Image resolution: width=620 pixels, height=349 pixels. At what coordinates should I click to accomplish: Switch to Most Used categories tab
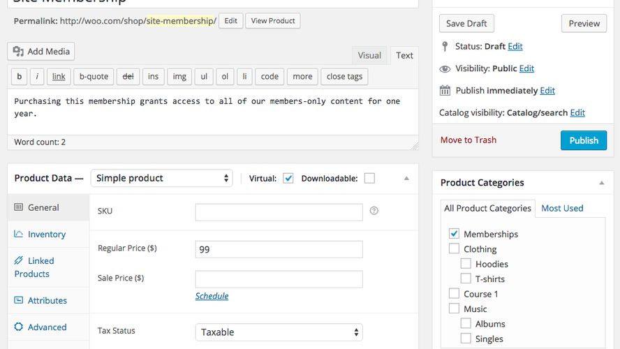tap(562, 208)
